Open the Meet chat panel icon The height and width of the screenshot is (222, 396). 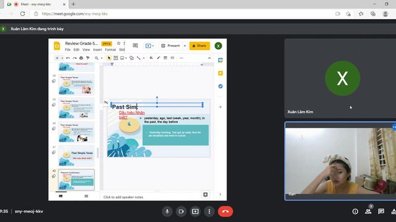click(x=381, y=212)
